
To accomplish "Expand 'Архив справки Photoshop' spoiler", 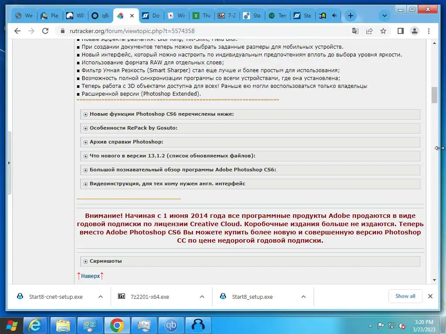I will pos(250,142).
